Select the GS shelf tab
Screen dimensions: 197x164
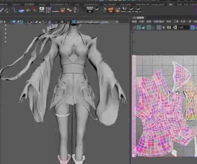(x=170, y=4)
